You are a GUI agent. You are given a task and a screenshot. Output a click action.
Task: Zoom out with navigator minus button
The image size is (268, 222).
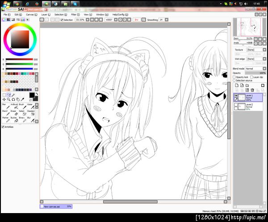[x=255, y=39]
